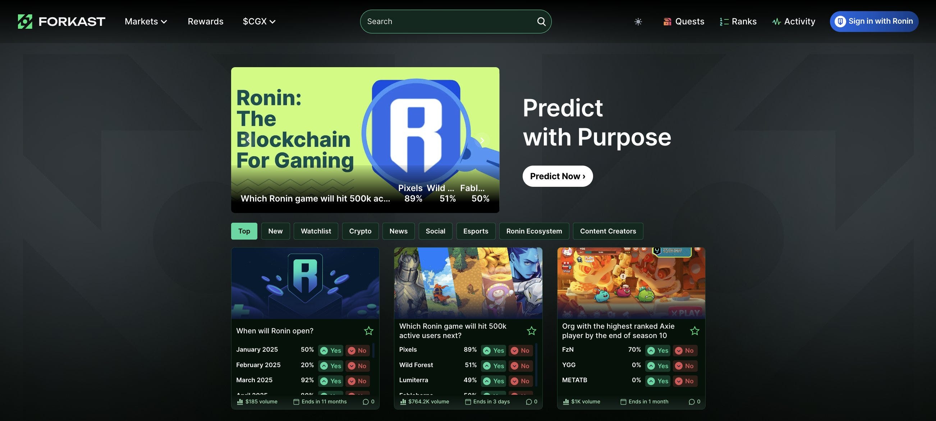The height and width of the screenshot is (421, 936).
Task: Click the search magnifier icon
Action: [x=541, y=22]
